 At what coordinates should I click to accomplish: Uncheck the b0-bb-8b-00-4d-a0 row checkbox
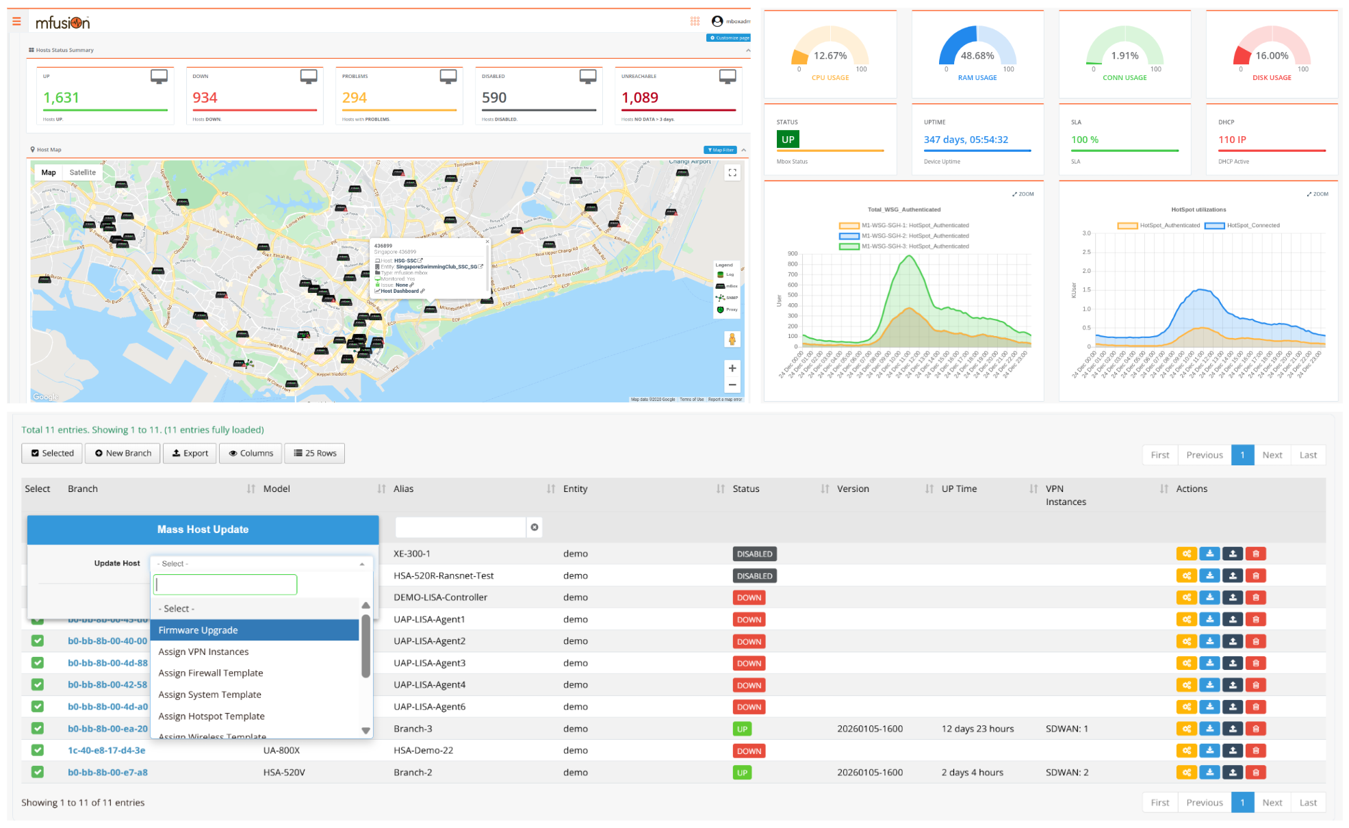[x=38, y=707]
